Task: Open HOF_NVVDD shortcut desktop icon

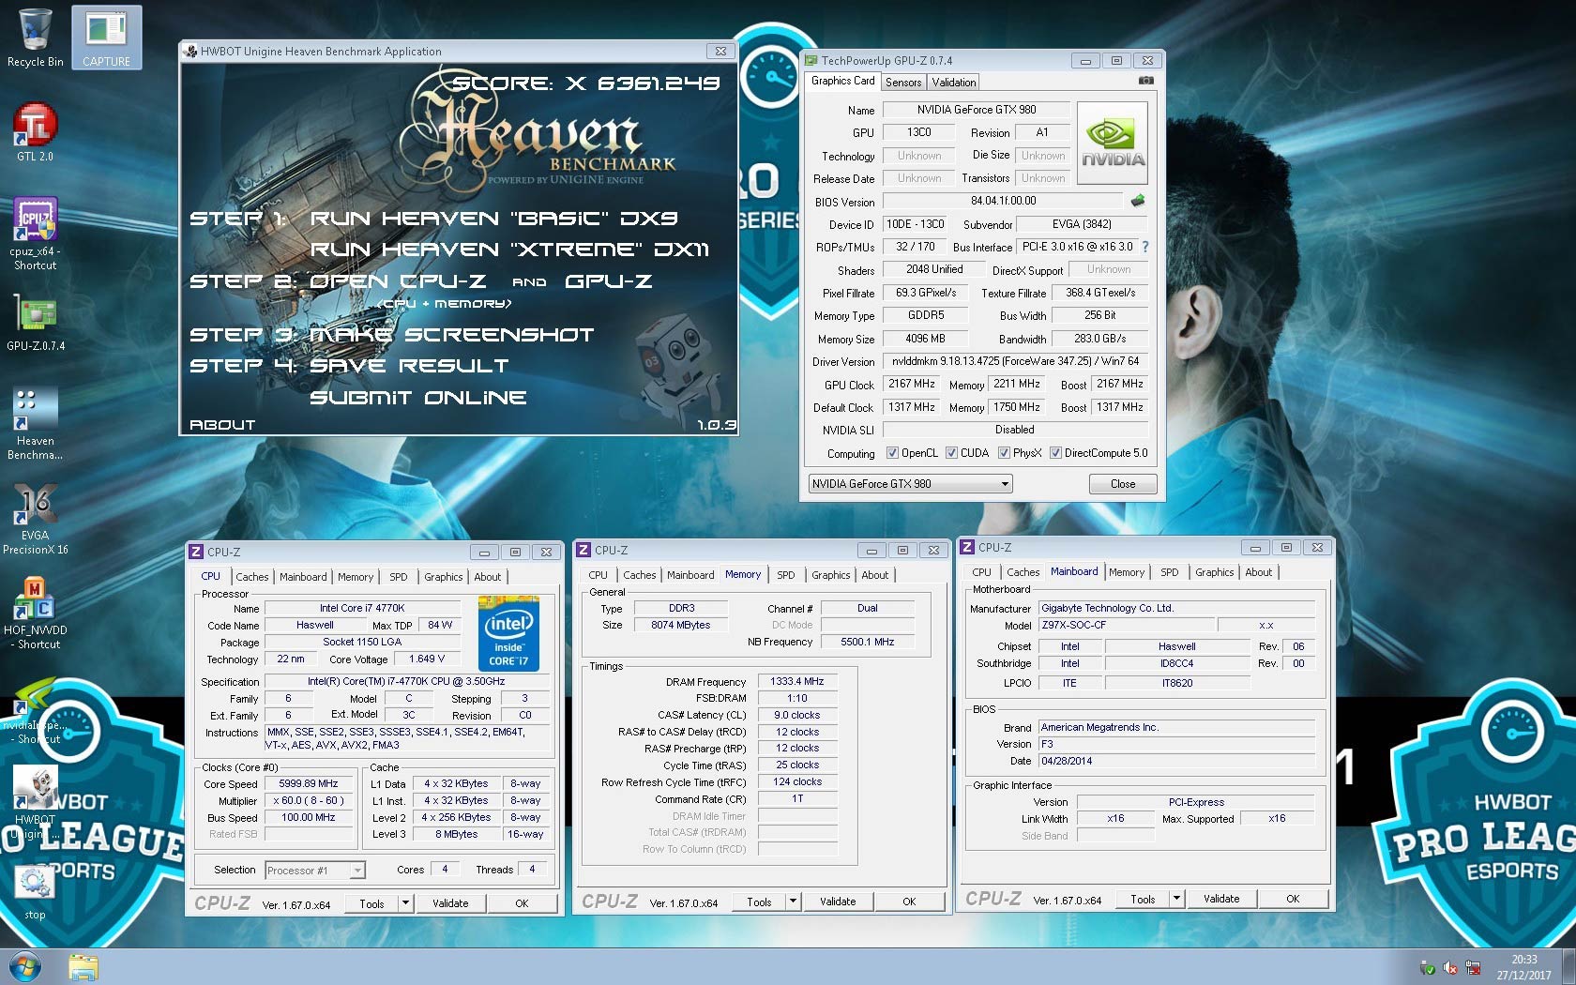Action: pyautogui.click(x=35, y=613)
